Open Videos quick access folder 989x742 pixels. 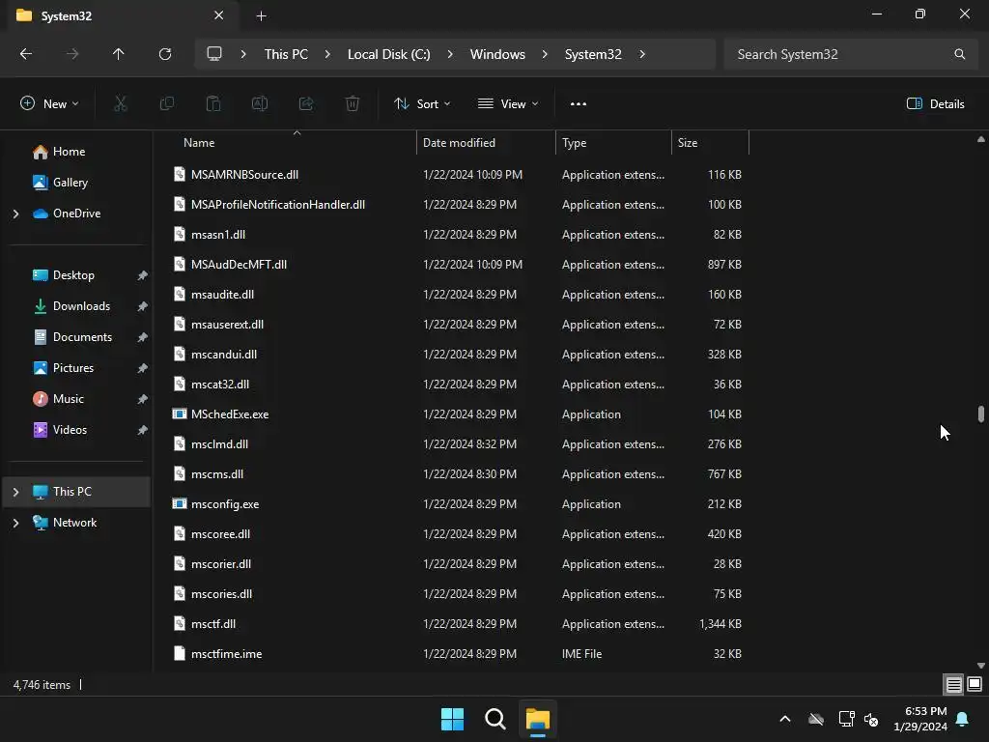tap(70, 430)
